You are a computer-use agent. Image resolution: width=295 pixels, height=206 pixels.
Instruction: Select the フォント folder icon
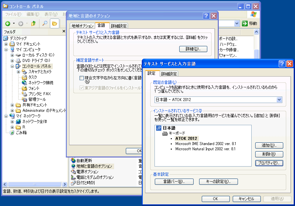coord(24,88)
